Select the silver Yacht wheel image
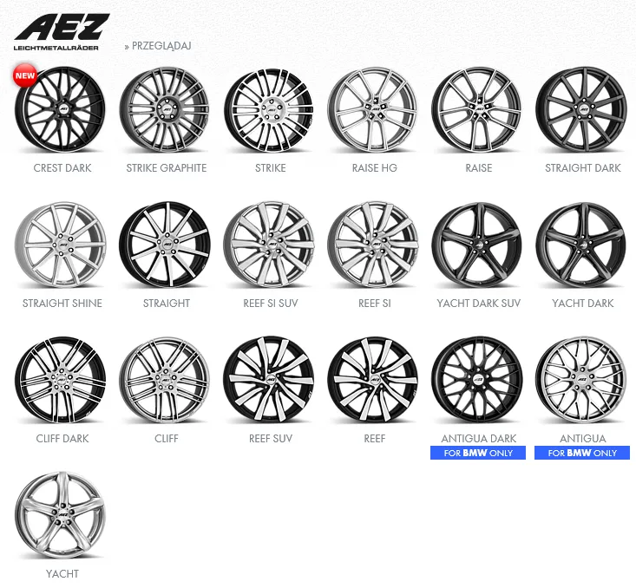 pyautogui.click(x=61, y=515)
